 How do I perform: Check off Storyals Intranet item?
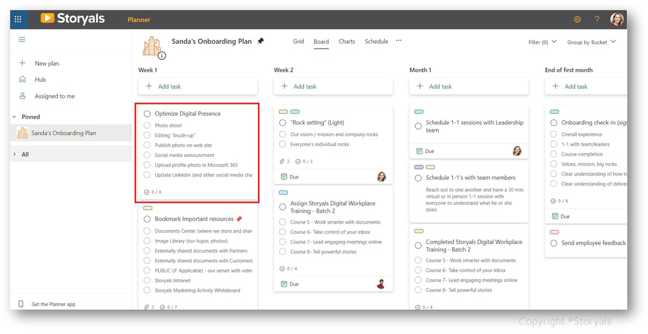click(147, 280)
